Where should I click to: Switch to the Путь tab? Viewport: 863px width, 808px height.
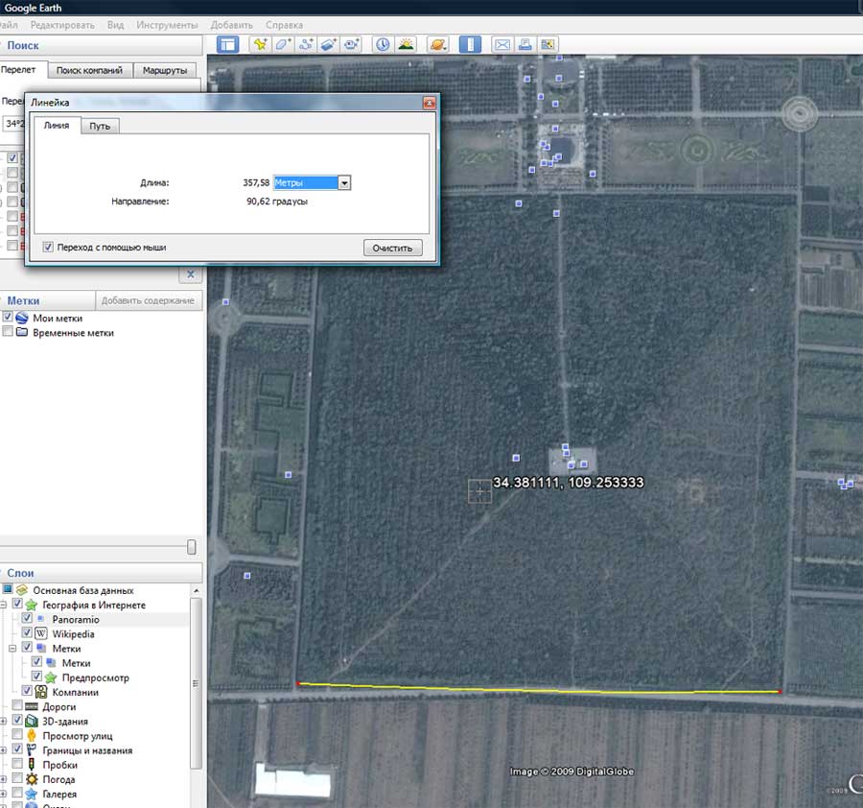pos(100,127)
